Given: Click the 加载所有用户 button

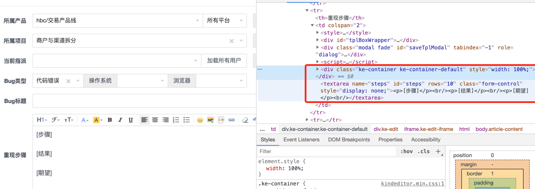Looking at the screenshot, I should [224, 61].
